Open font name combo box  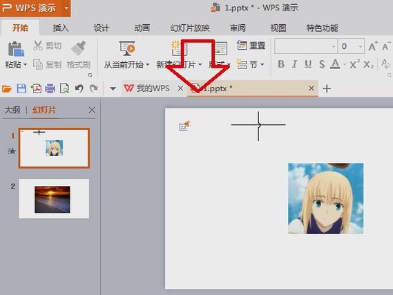tap(306, 46)
